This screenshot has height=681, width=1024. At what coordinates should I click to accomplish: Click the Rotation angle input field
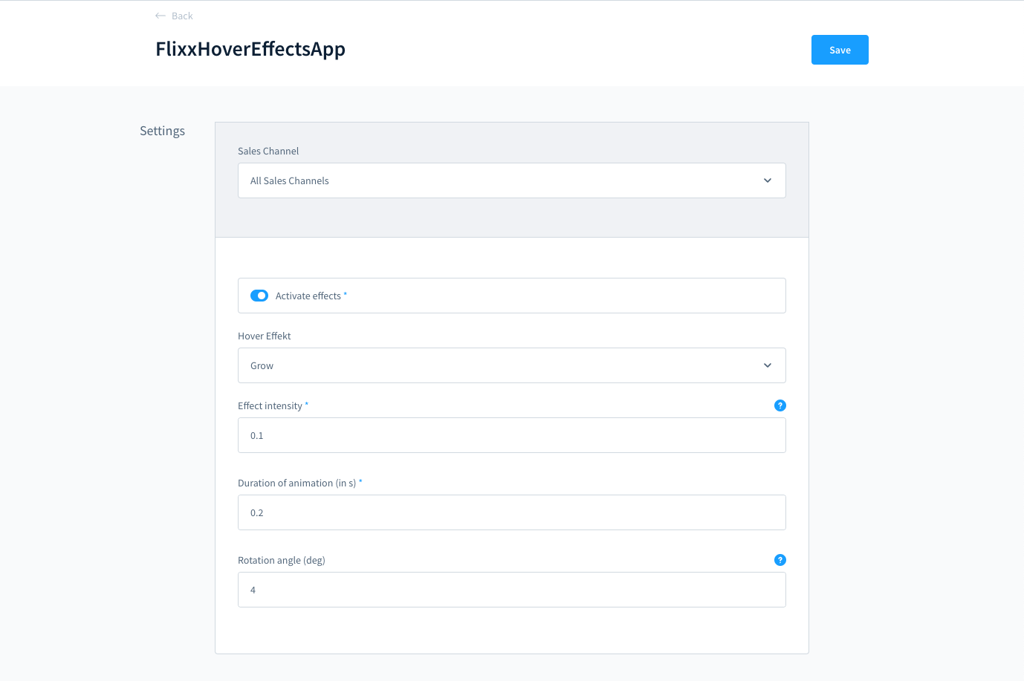point(511,590)
